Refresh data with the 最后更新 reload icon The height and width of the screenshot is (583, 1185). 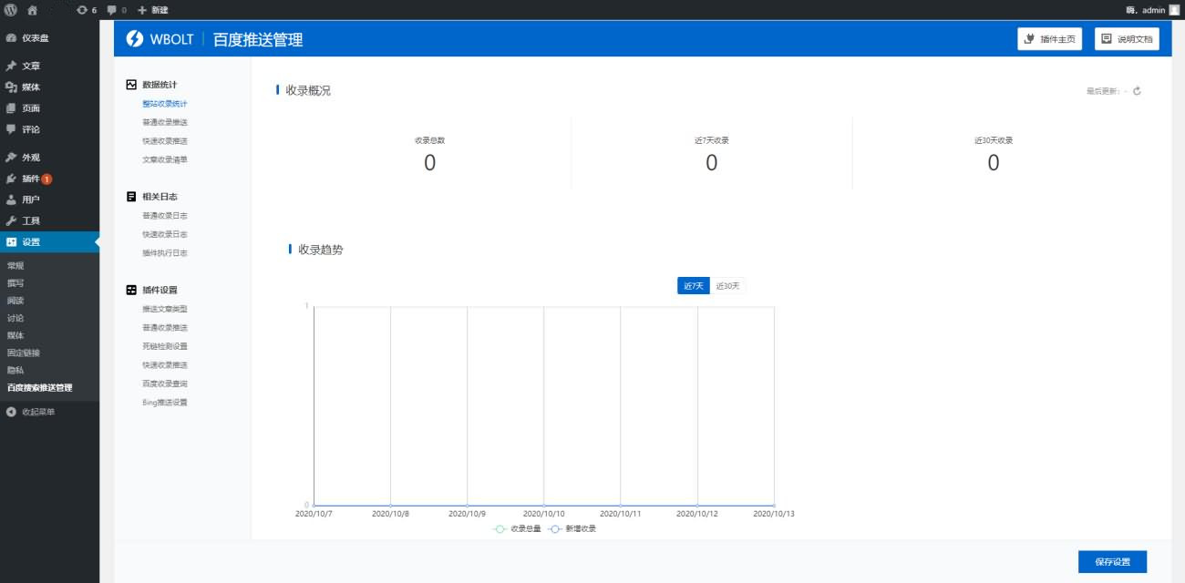pos(1137,91)
